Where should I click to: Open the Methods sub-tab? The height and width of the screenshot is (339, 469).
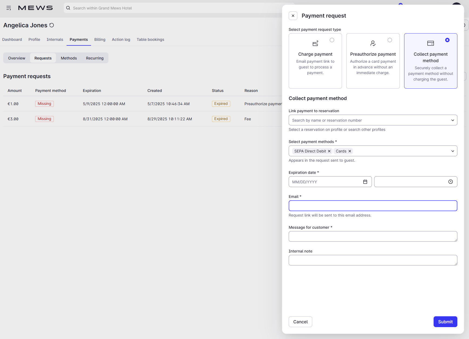69,58
